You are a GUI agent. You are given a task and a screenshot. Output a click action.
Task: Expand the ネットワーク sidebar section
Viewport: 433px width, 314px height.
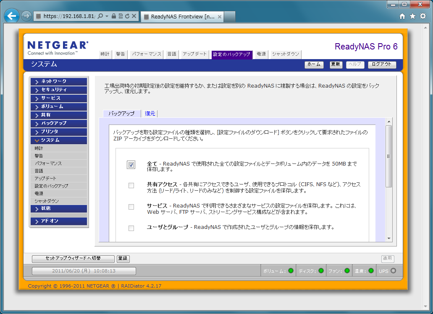[58, 81]
